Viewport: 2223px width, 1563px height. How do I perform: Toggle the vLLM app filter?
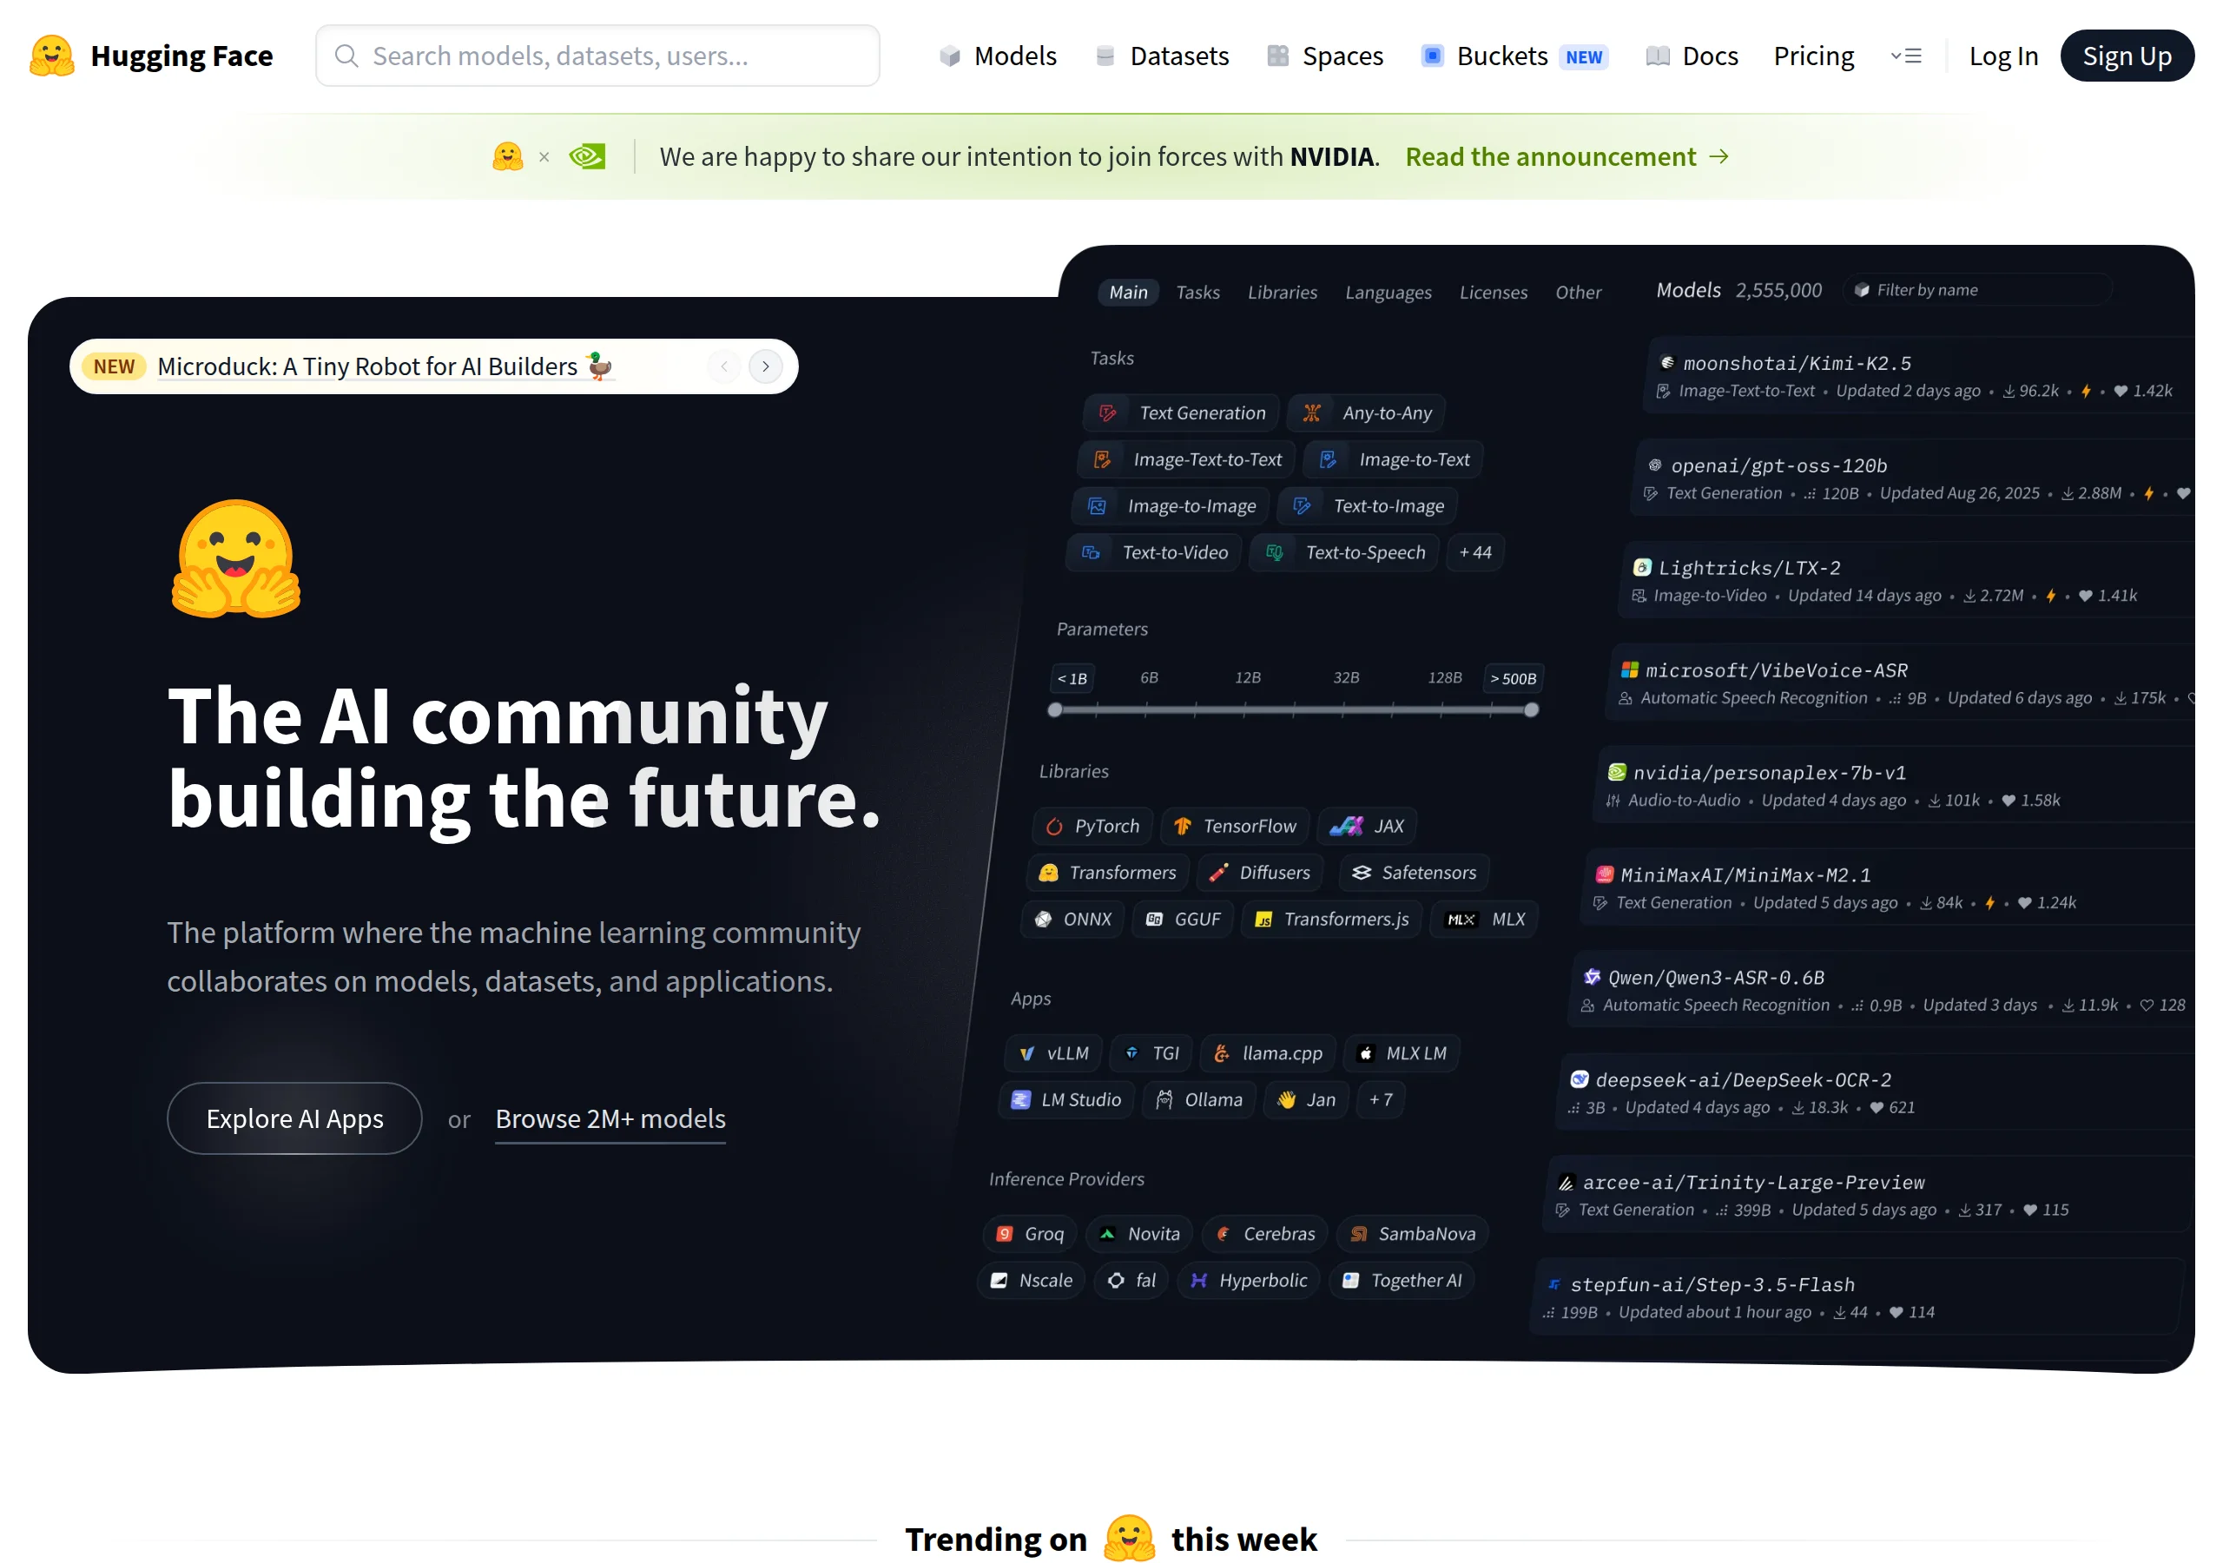1053,1052
